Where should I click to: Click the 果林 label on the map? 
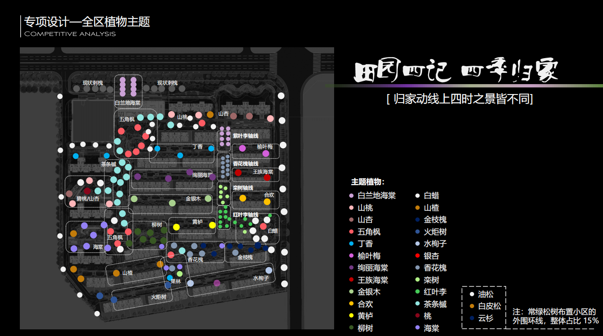(x=176, y=281)
